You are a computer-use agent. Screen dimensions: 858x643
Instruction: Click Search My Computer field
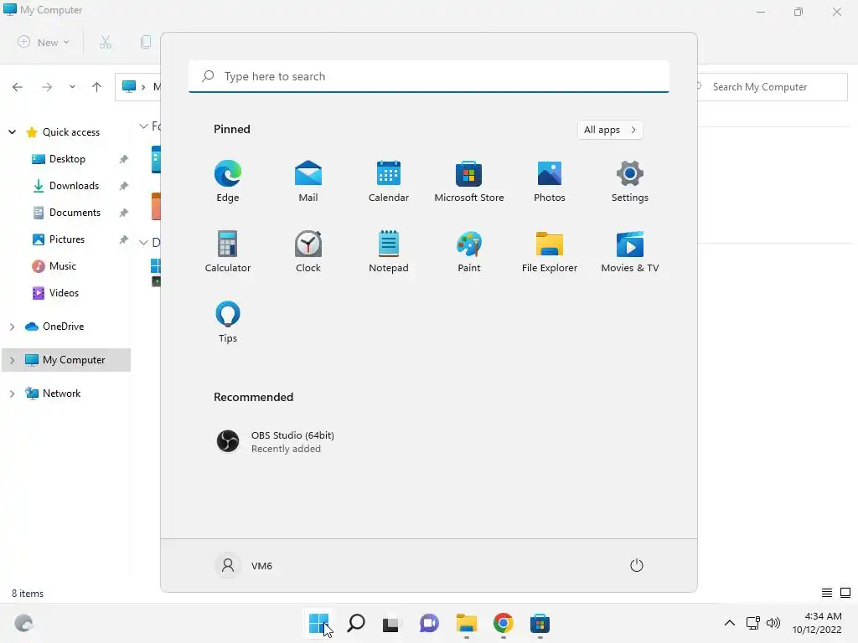772,87
